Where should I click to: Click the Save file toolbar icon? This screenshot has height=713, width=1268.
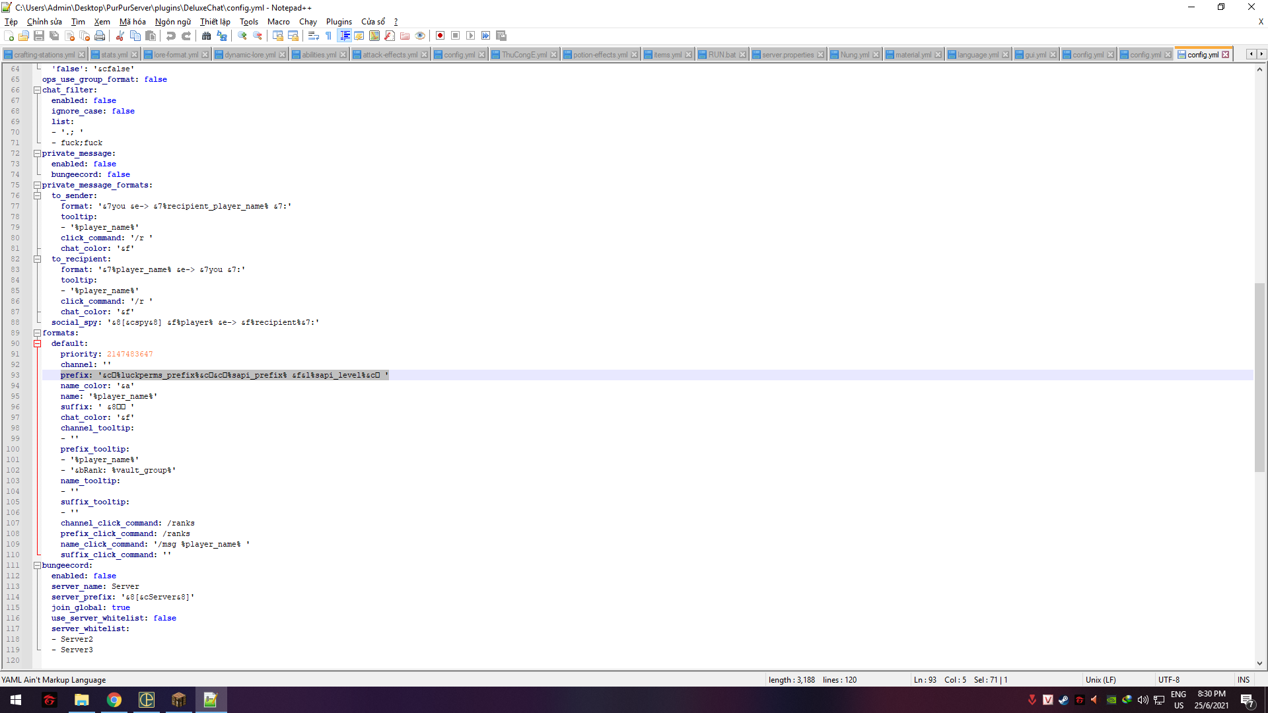coord(39,36)
